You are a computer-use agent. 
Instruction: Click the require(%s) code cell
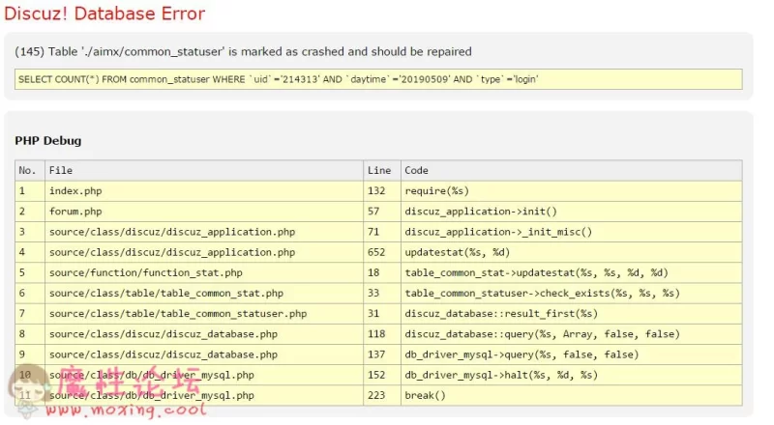coord(572,191)
